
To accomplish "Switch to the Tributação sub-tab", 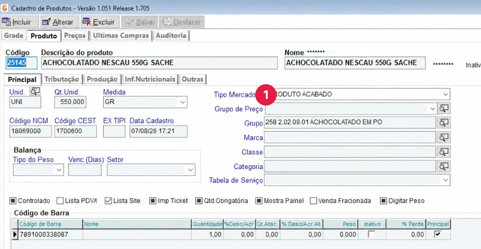I will [62, 79].
